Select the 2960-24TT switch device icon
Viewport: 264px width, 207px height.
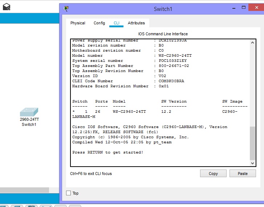point(29,112)
